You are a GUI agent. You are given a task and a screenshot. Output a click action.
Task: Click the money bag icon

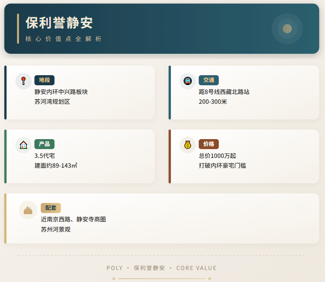tap(188, 145)
